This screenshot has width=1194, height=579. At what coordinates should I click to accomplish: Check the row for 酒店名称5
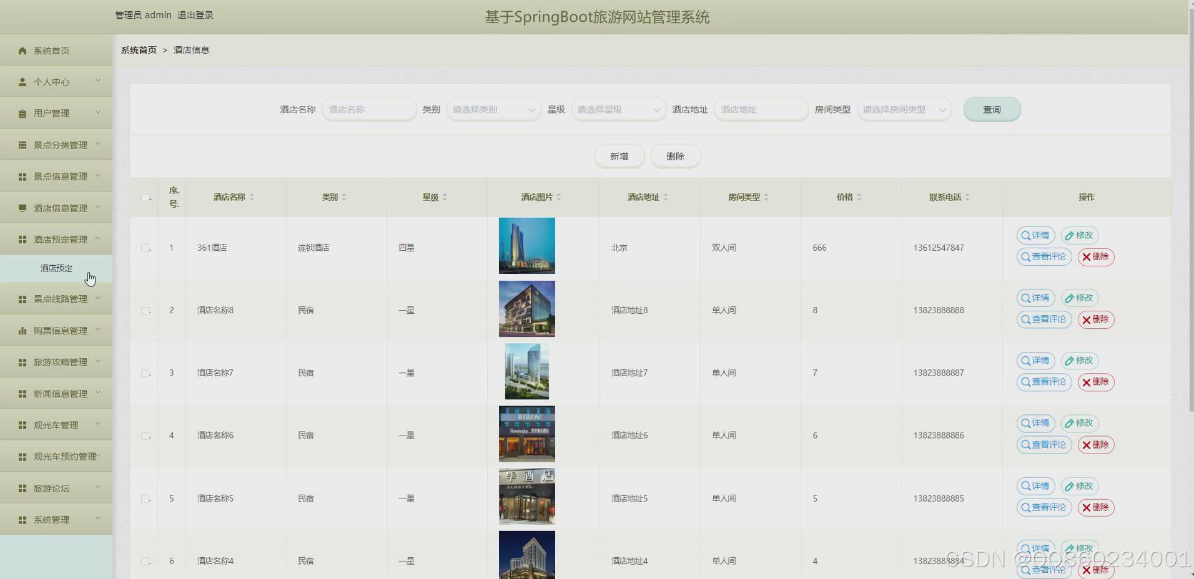pos(145,499)
